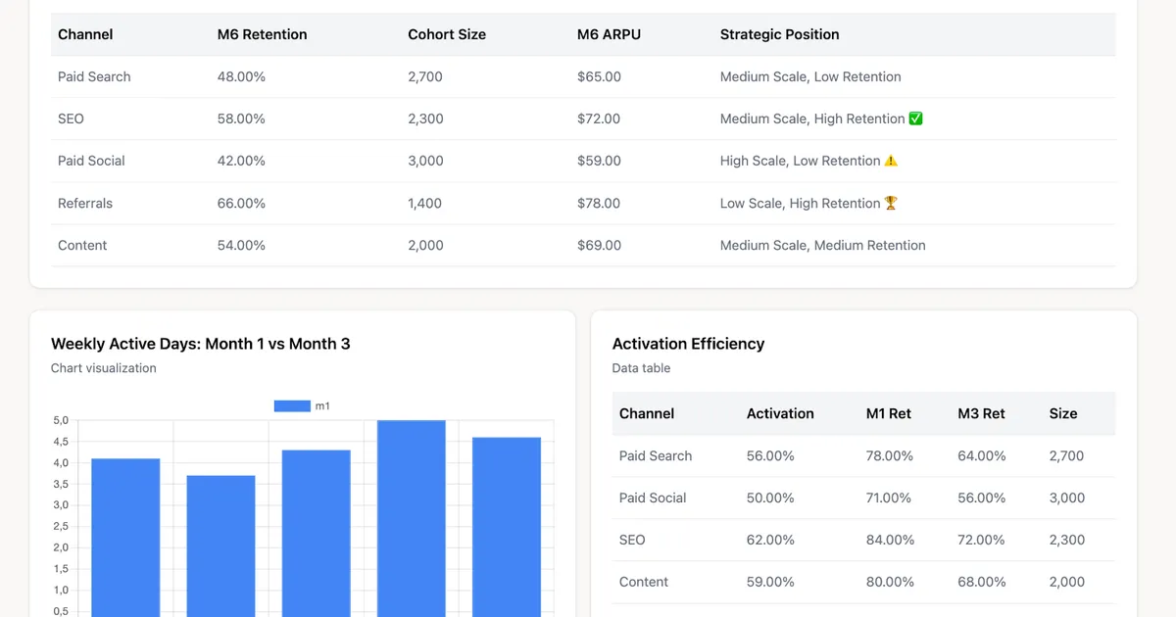This screenshot has width=1176, height=617.
Task: Select the Cohort Size column header
Action: [447, 34]
